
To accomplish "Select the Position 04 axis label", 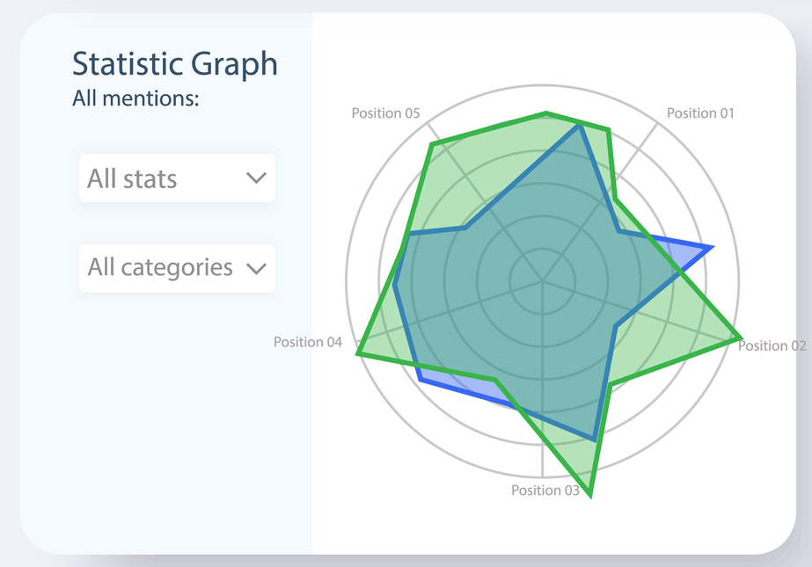I will (307, 342).
